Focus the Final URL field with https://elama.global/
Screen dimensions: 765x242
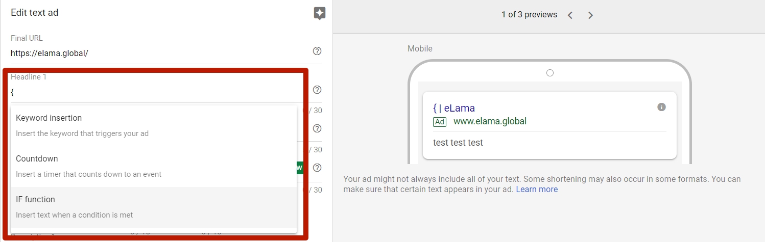point(158,53)
